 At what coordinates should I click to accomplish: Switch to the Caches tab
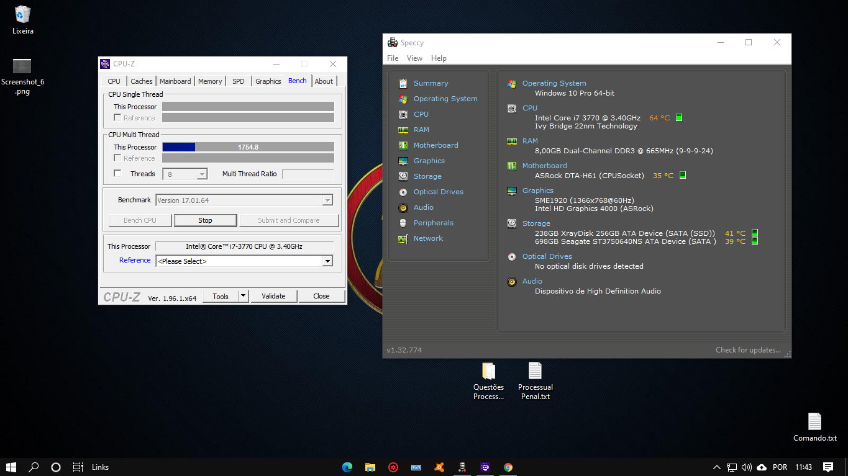tap(141, 81)
